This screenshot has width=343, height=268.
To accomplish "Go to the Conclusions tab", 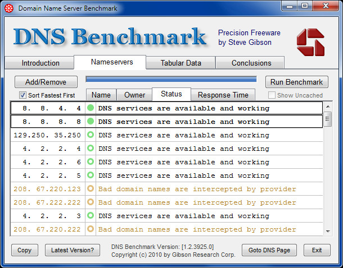I will click(x=251, y=63).
